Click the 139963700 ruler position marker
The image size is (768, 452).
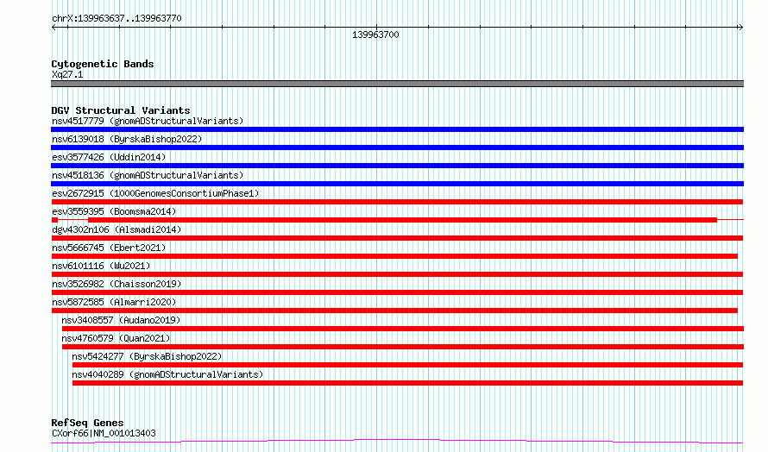click(375, 35)
